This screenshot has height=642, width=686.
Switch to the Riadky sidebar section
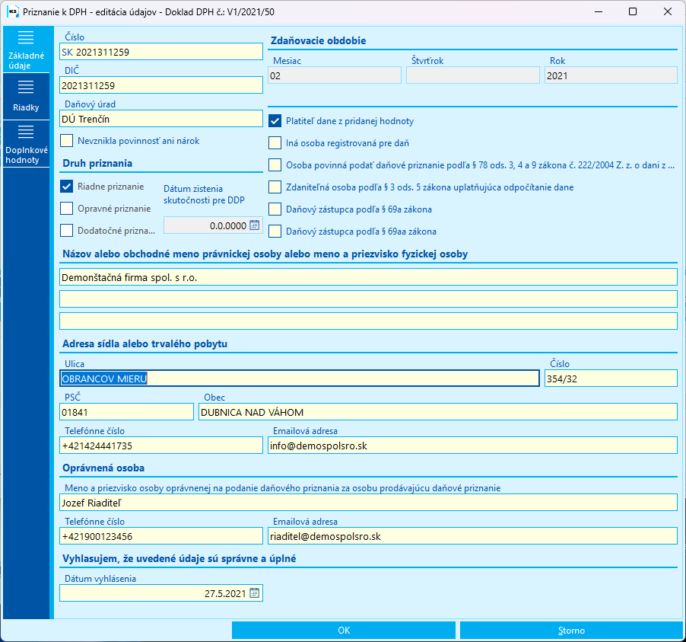pyautogui.click(x=27, y=97)
